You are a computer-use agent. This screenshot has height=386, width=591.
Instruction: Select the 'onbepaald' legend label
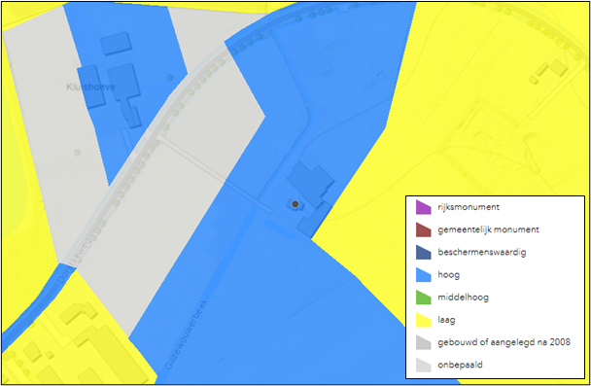coord(460,365)
